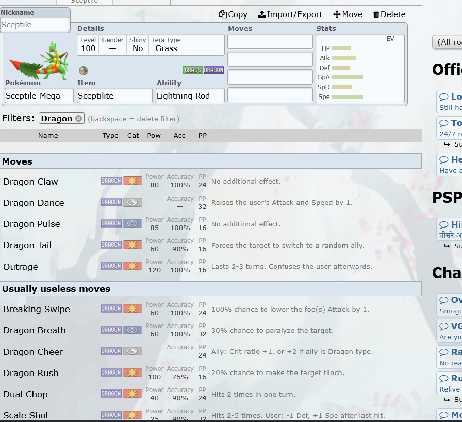Viewport: 462px width, 422px height.
Task: Select the move Breaking Swipe
Action: pyautogui.click(x=211, y=309)
